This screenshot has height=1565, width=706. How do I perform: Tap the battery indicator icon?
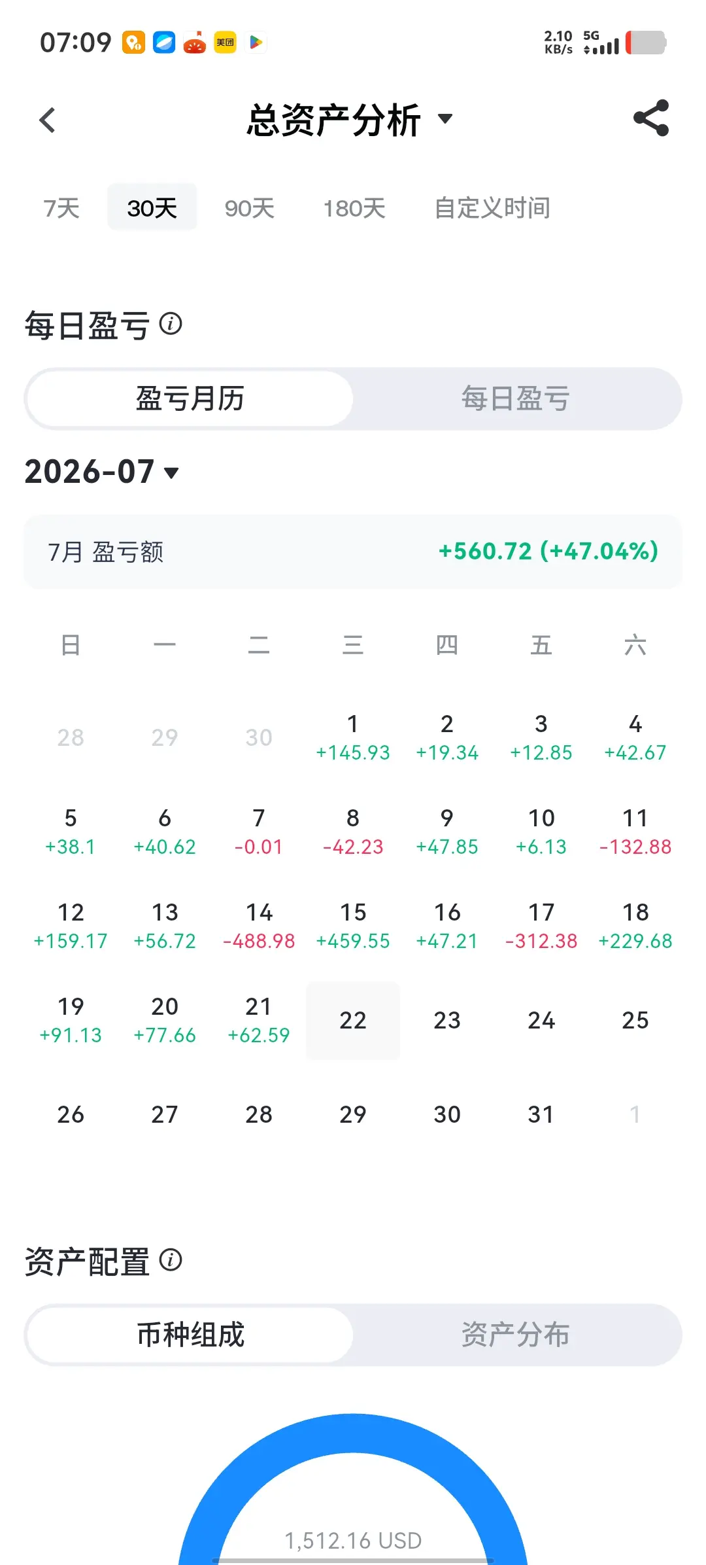click(646, 43)
